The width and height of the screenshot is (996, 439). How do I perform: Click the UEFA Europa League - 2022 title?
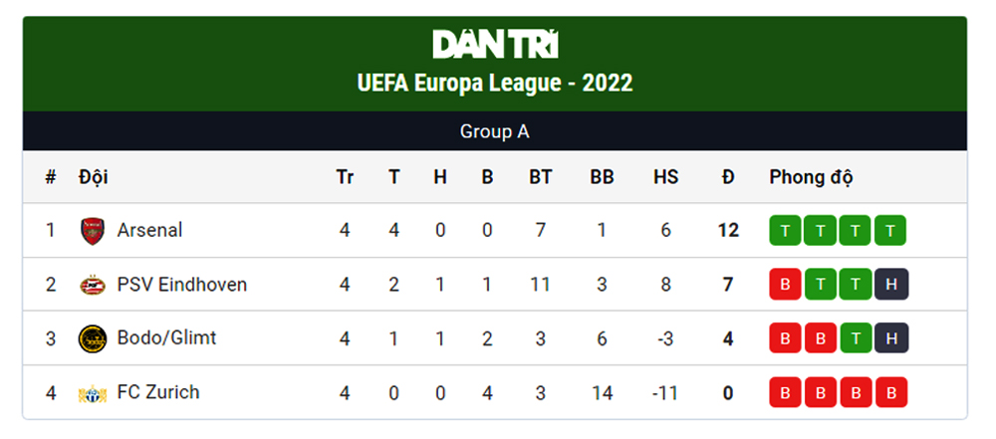(x=495, y=84)
